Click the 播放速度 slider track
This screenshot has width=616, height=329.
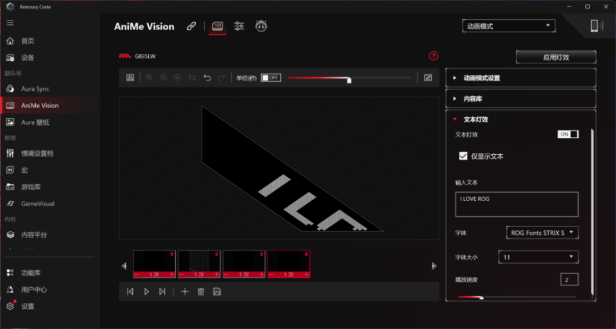click(x=517, y=297)
